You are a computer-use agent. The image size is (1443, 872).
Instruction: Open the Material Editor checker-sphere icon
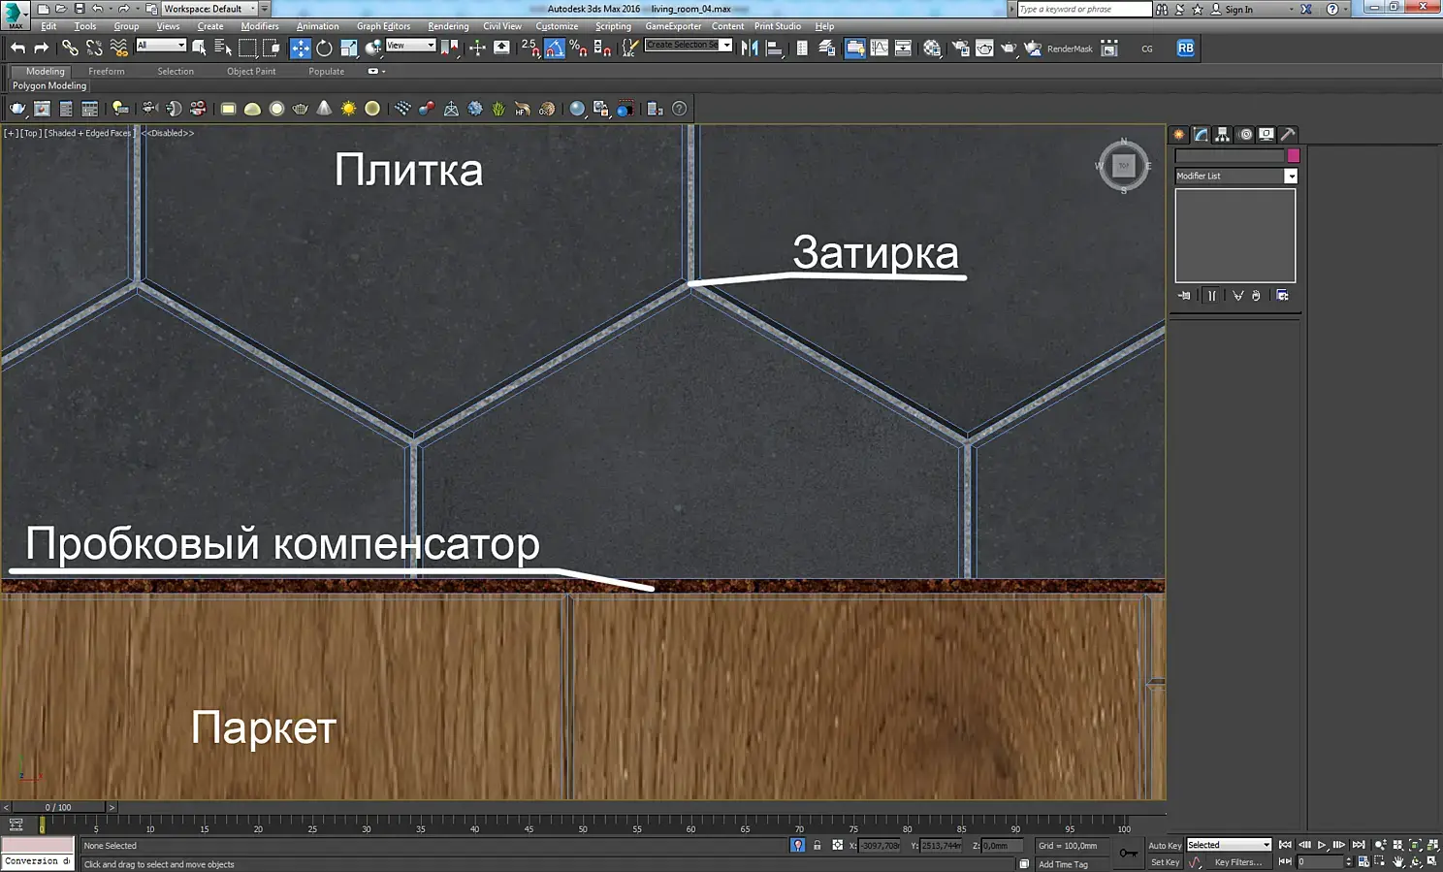932,48
